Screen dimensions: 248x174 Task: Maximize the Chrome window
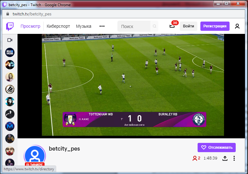point(226,3)
